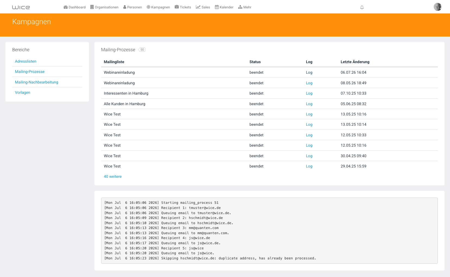
Task: Open the notifications bell
Action: (362, 7)
